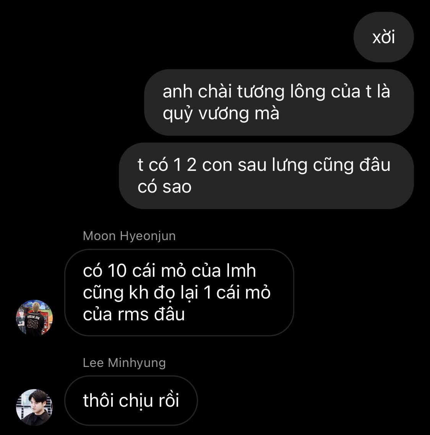Tap the message "t có 1 2 con sau lưng"

pos(266,176)
